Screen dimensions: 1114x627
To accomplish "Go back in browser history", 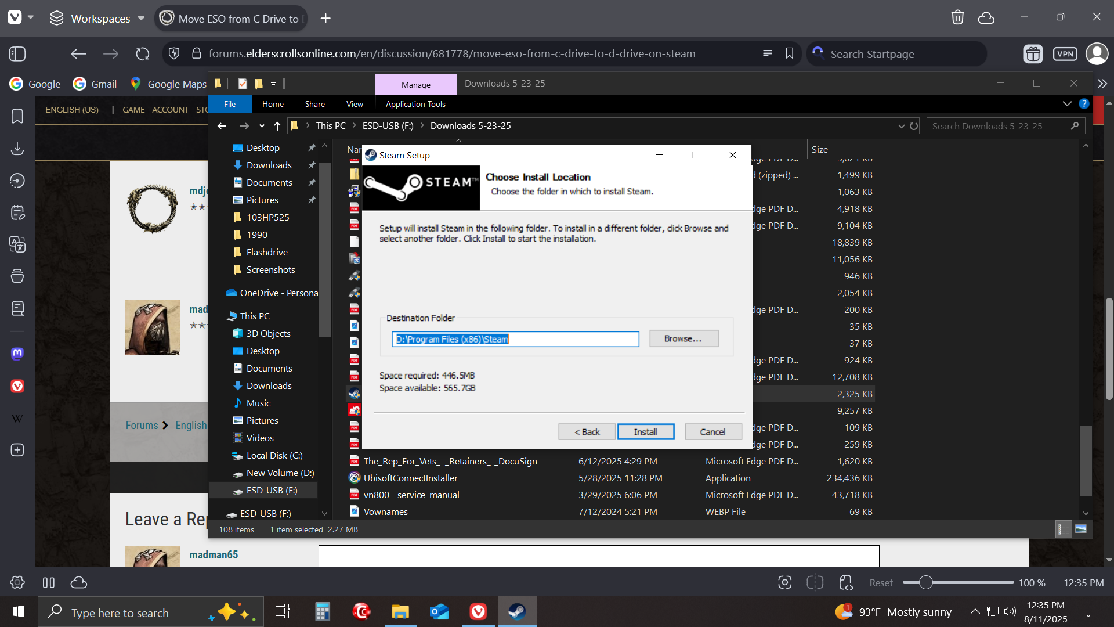I will tap(78, 54).
